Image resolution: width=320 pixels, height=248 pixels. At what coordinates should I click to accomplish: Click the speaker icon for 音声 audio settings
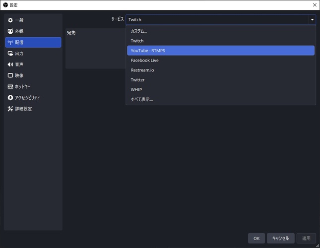[x=10, y=64]
